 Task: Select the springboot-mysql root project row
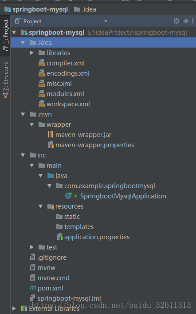pyautogui.click(x=103, y=32)
